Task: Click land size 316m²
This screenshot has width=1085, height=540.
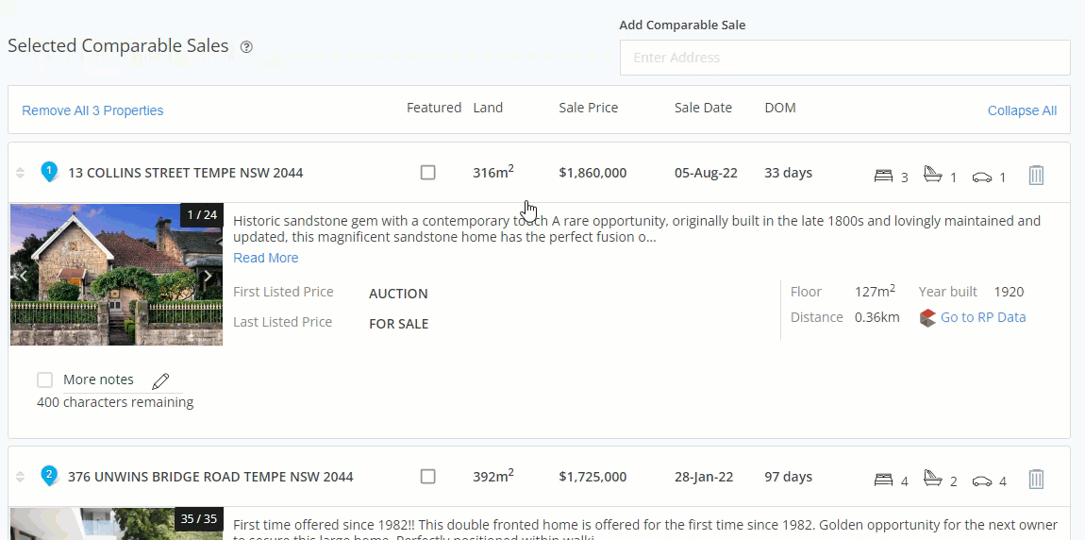Action: tap(493, 172)
